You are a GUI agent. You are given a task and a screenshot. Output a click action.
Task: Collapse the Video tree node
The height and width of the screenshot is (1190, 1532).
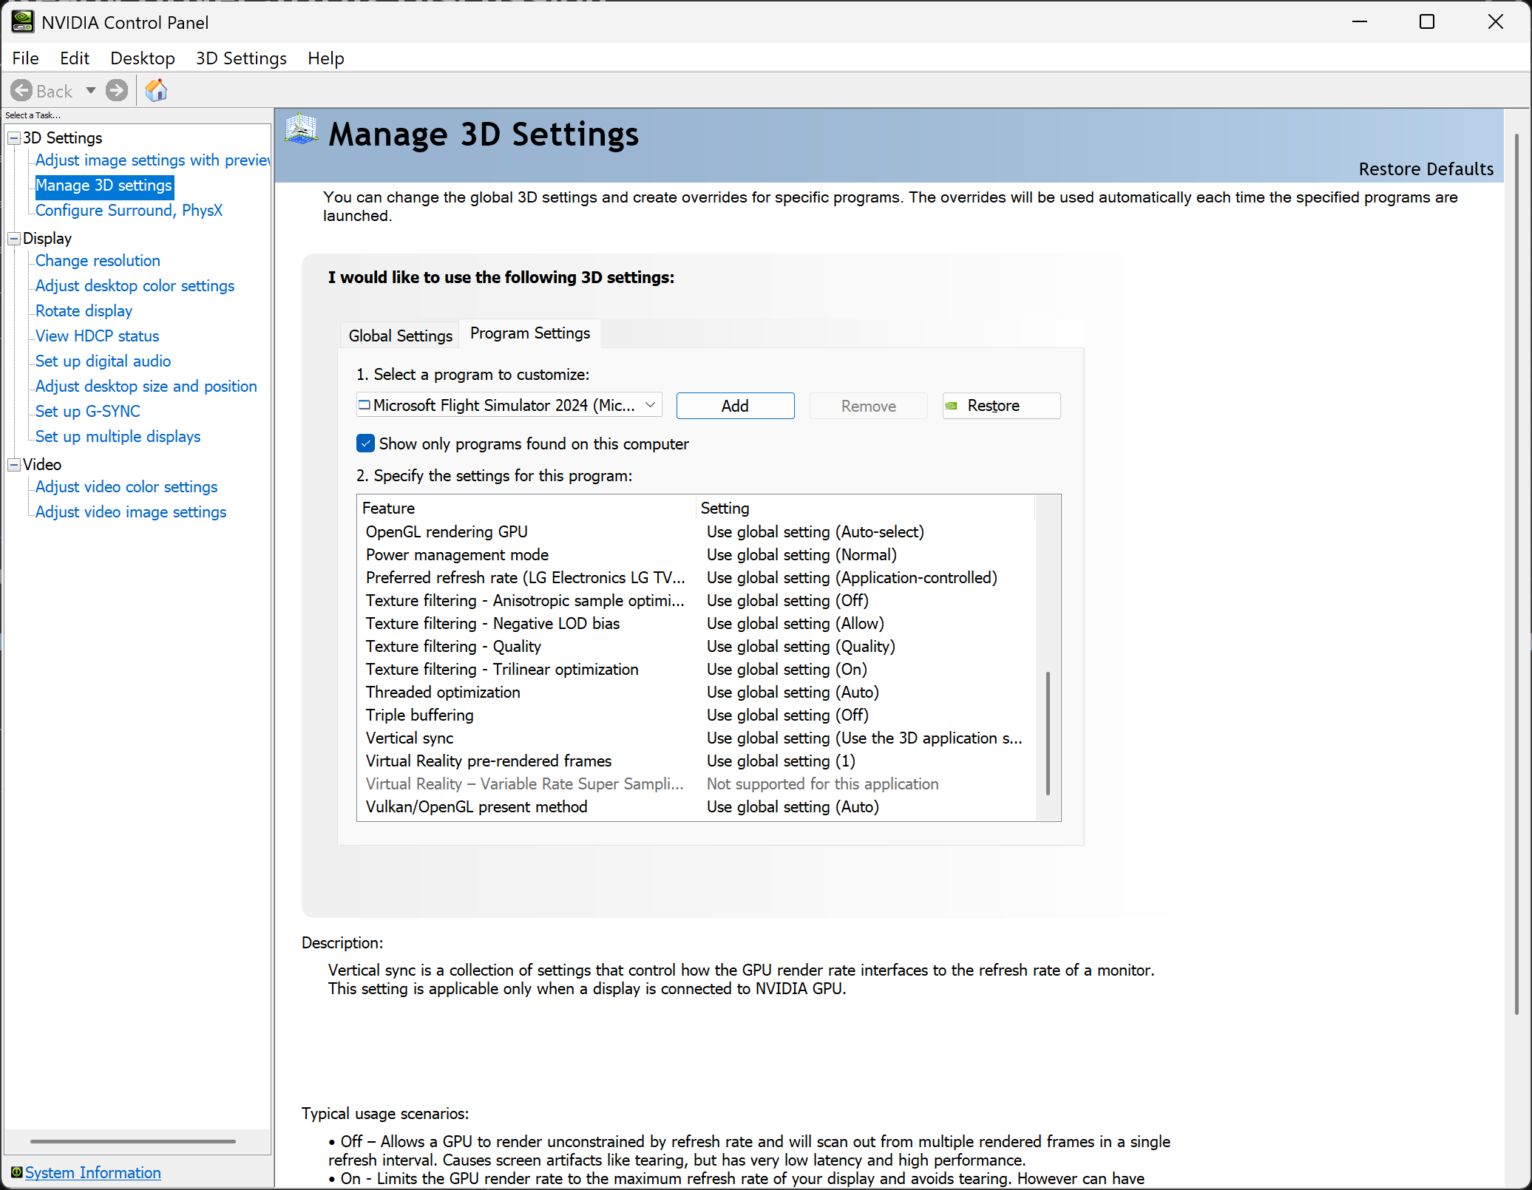click(x=14, y=465)
